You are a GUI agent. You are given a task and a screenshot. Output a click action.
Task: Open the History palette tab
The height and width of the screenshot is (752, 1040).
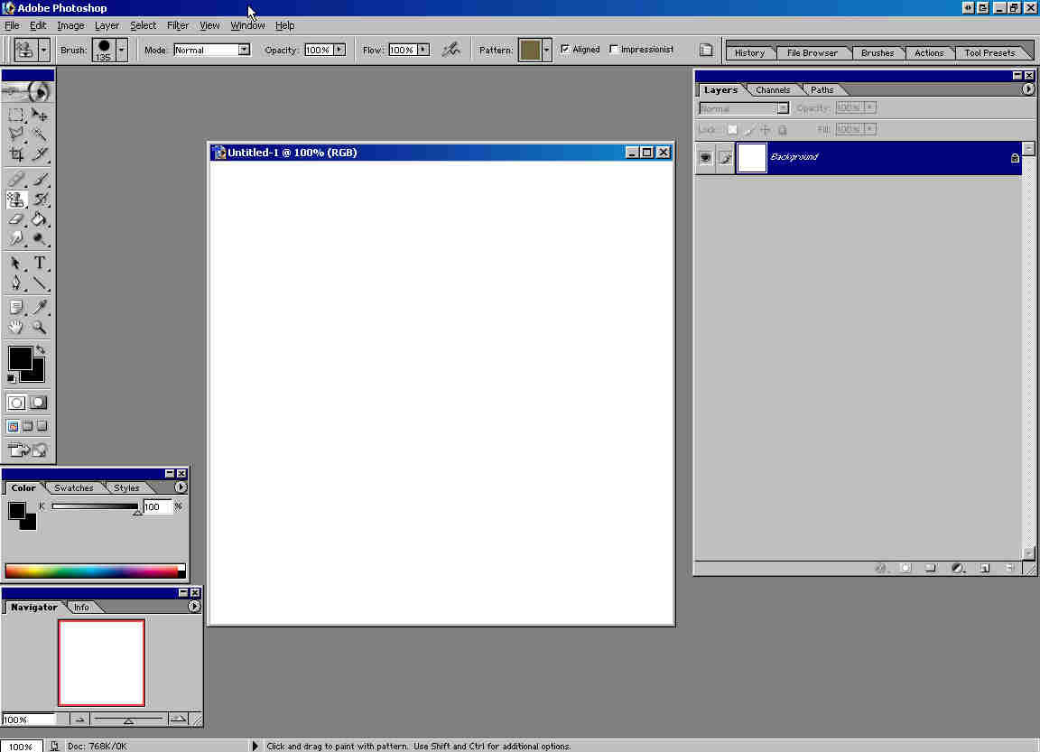(749, 52)
